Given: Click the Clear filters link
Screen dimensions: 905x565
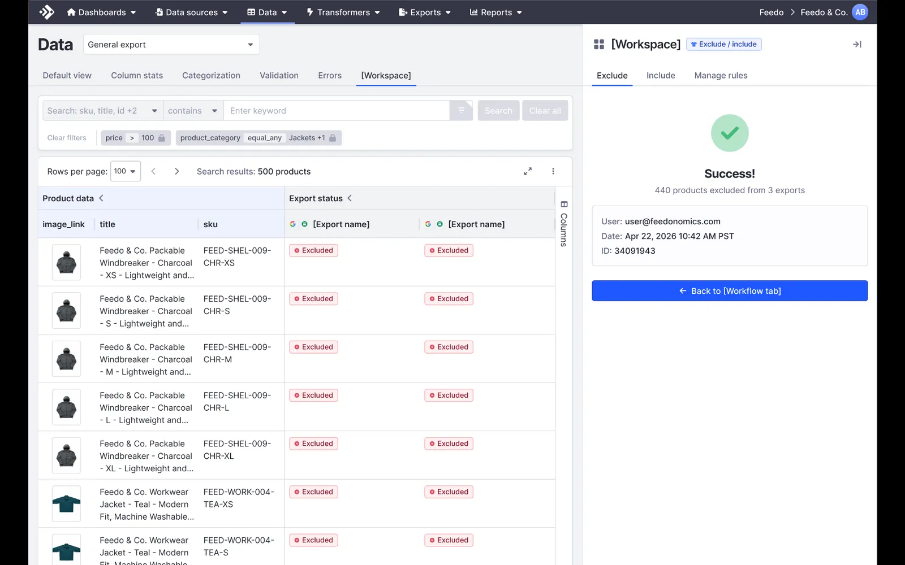Looking at the screenshot, I should click(67, 138).
